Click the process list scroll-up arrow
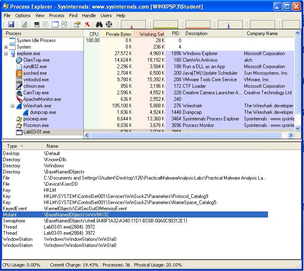304x271 pixels. (x=297, y=33)
